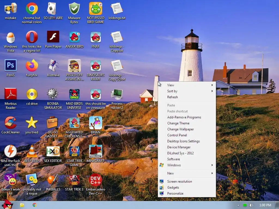Show hidden system tray icons arrow
The height and width of the screenshot is (209, 279).
[x=238, y=205]
